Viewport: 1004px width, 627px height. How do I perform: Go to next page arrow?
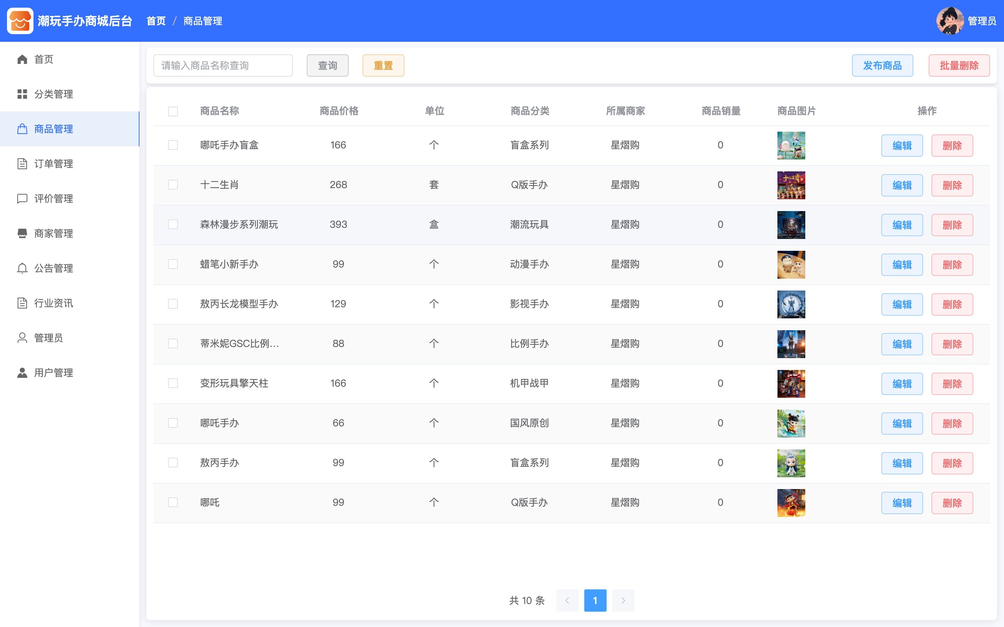coord(623,601)
